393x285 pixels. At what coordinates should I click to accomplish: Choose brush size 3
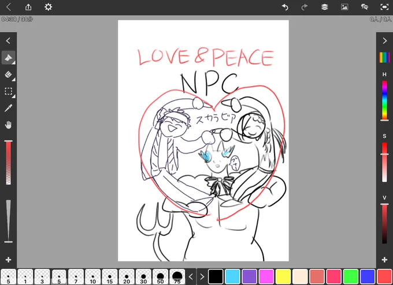click(42, 277)
